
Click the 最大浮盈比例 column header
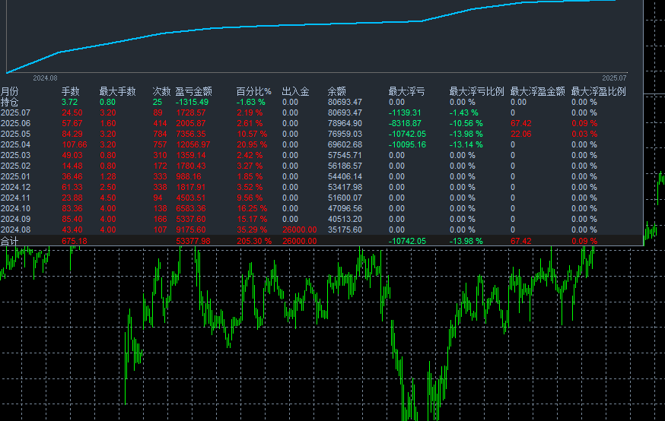598,91
